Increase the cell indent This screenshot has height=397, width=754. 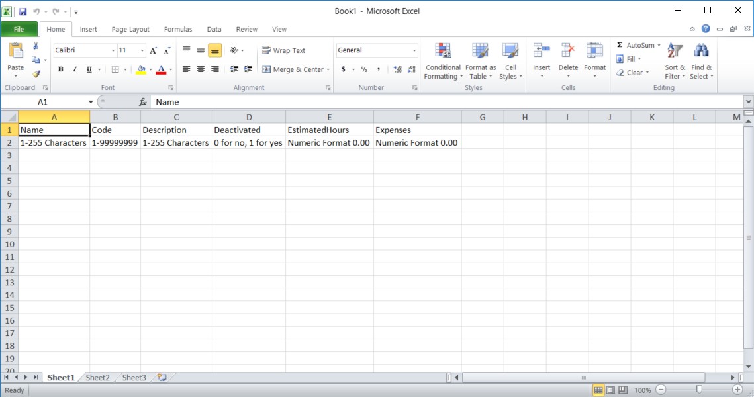[x=248, y=69]
